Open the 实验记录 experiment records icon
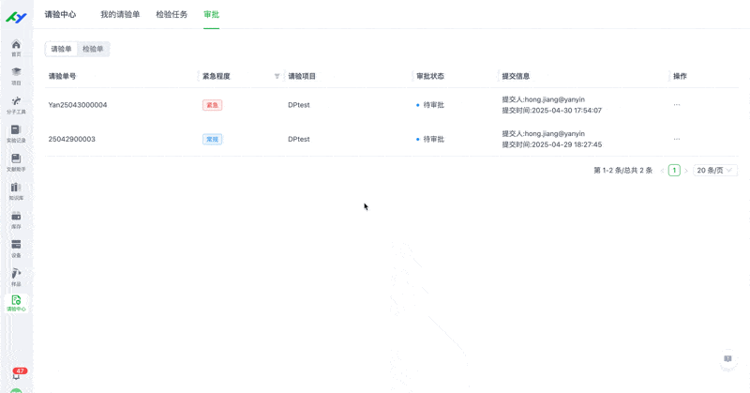Image resolution: width=750 pixels, height=393 pixels. click(x=16, y=134)
